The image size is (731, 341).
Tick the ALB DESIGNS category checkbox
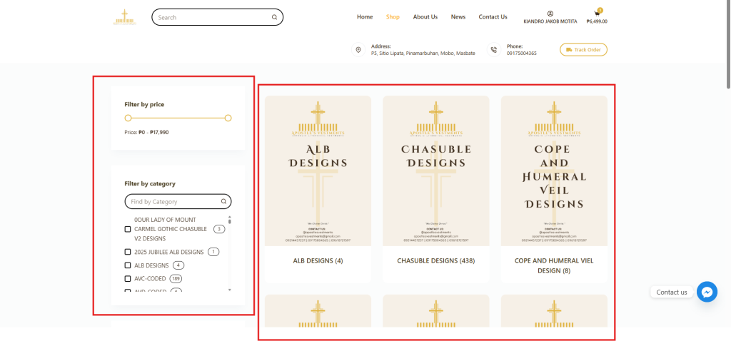[128, 265]
